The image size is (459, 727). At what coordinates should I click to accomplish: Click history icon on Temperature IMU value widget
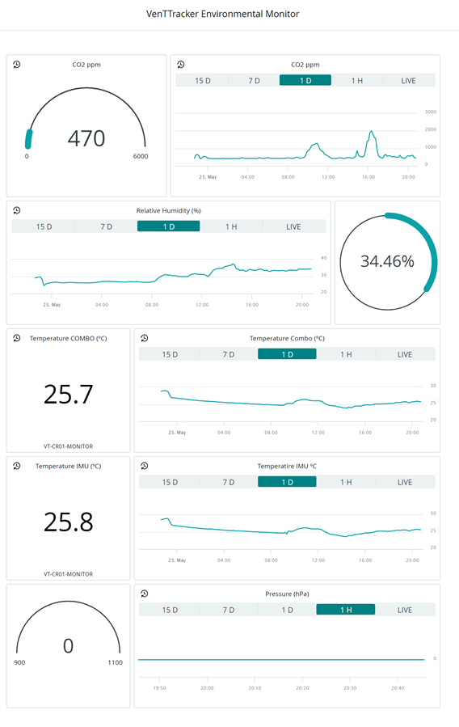click(x=17, y=466)
